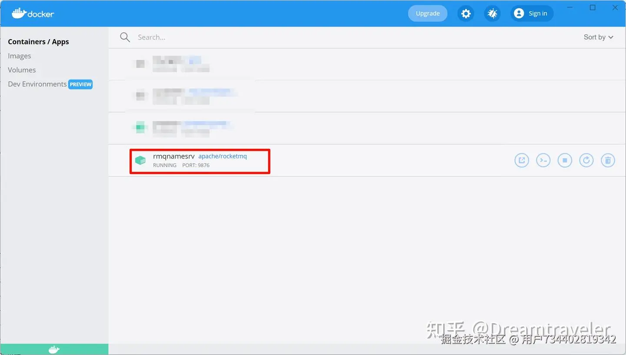The height and width of the screenshot is (355, 626).
Task: Close the Docker Desktop window
Action: 615,7
